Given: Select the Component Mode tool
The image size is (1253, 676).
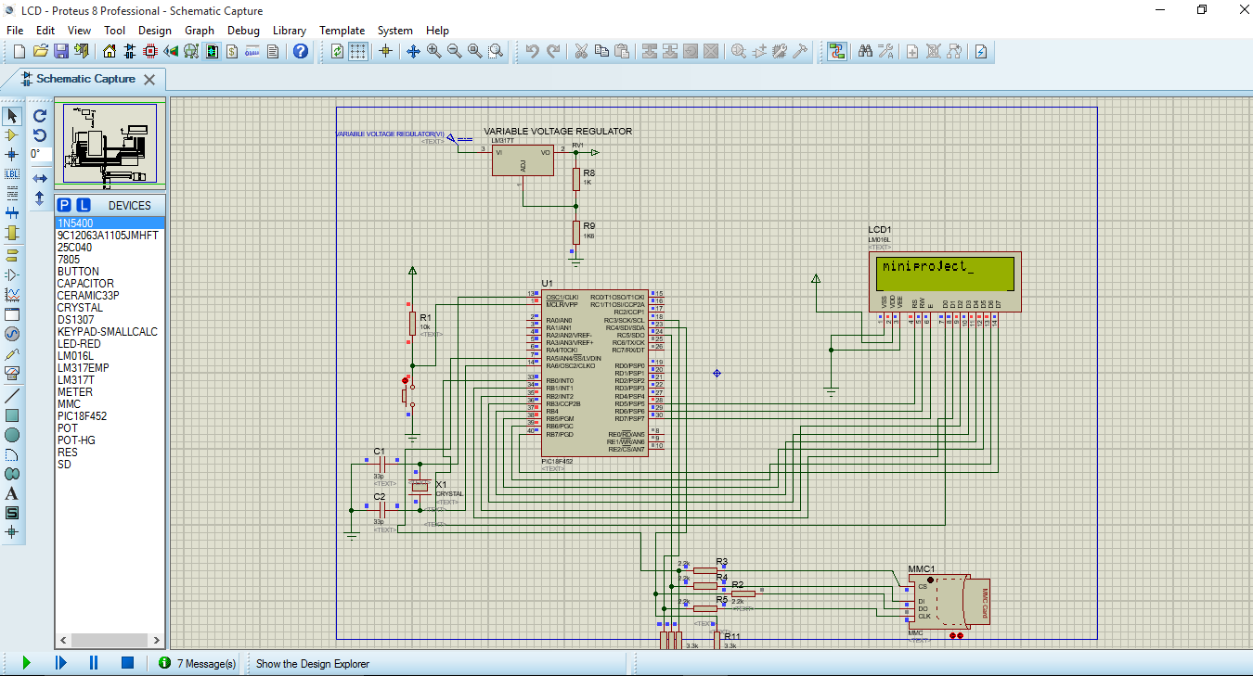Looking at the screenshot, I should [12, 135].
